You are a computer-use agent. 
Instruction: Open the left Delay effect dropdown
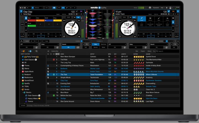click(x=50, y=44)
